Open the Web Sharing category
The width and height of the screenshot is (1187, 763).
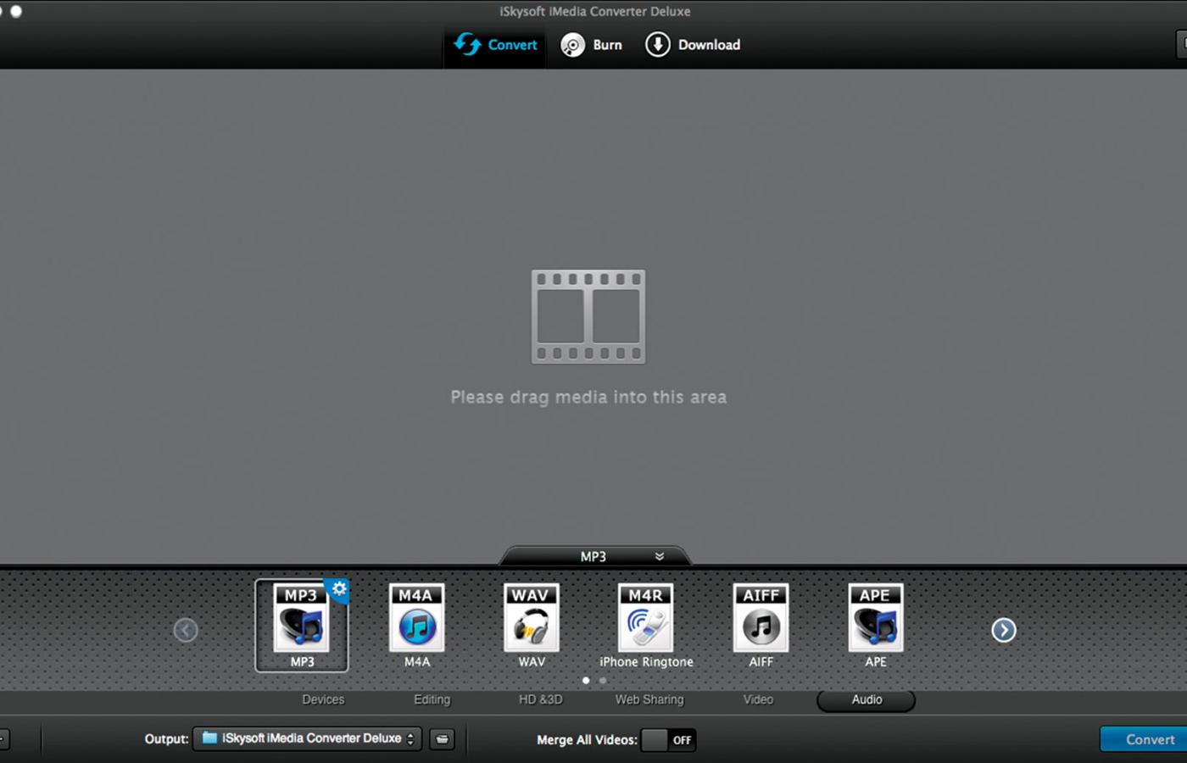[x=649, y=699]
